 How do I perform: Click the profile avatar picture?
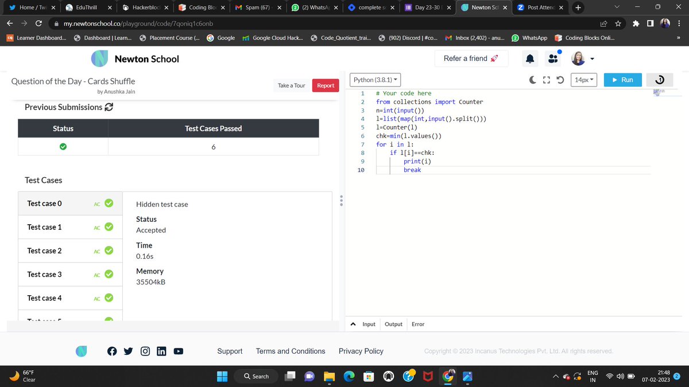tap(577, 58)
